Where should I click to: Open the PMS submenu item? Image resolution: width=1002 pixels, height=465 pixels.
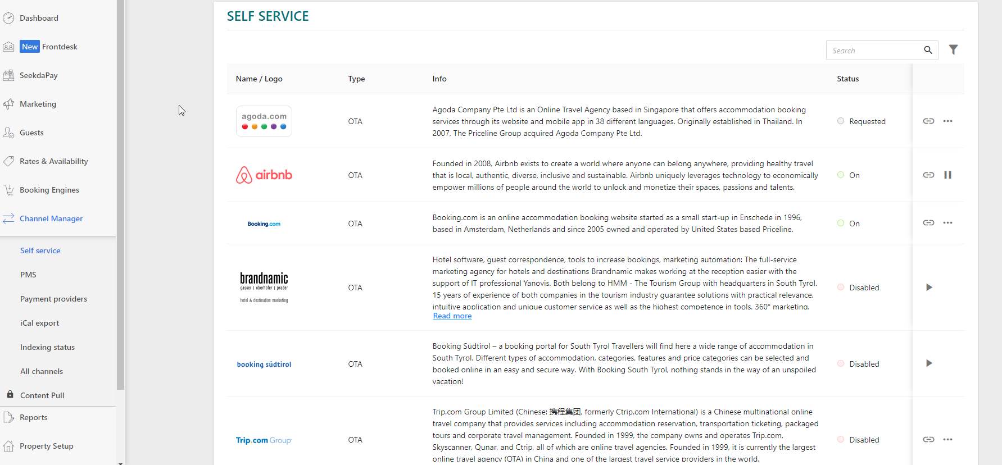[28, 275]
